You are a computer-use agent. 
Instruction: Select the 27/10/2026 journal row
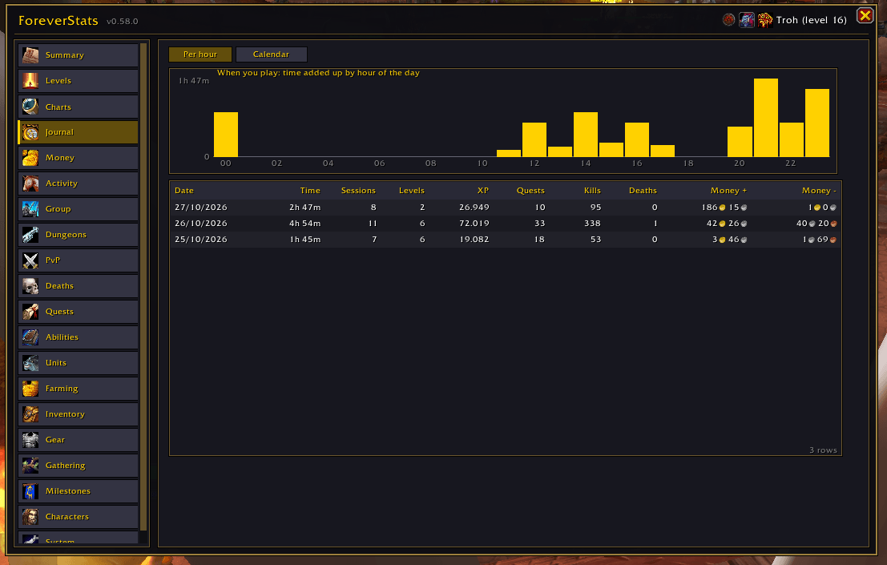pos(505,208)
